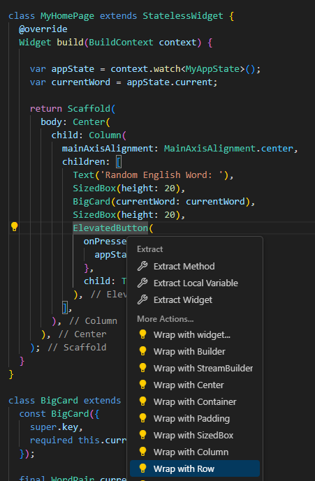Click the bulb icon beside Wrap with Row
315x481 pixels.
click(x=142, y=468)
